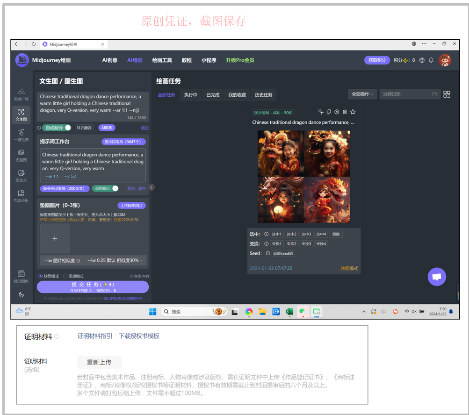
Task: Open the user avatar menu
Action: pos(445,60)
